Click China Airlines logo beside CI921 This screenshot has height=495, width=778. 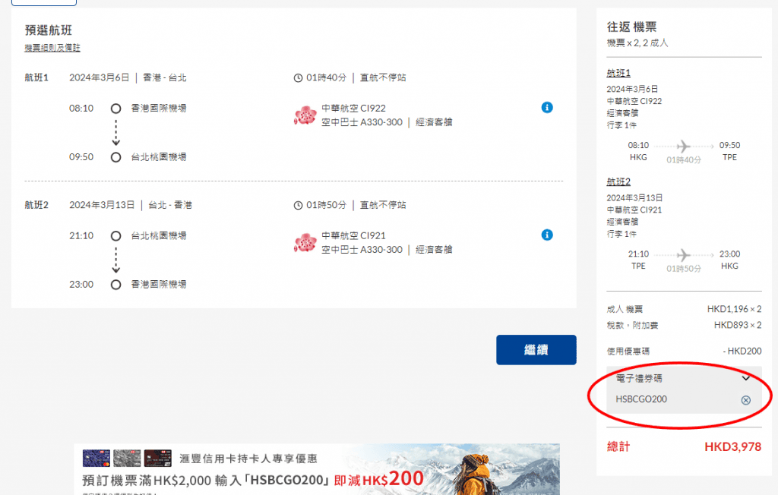[305, 243]
